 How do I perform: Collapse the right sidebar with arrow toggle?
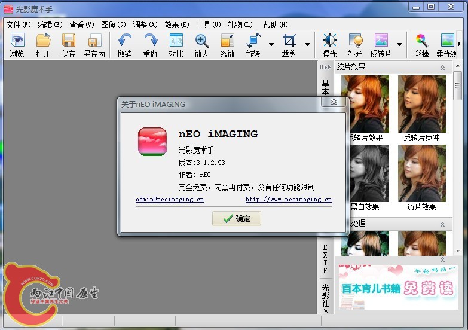325,67
